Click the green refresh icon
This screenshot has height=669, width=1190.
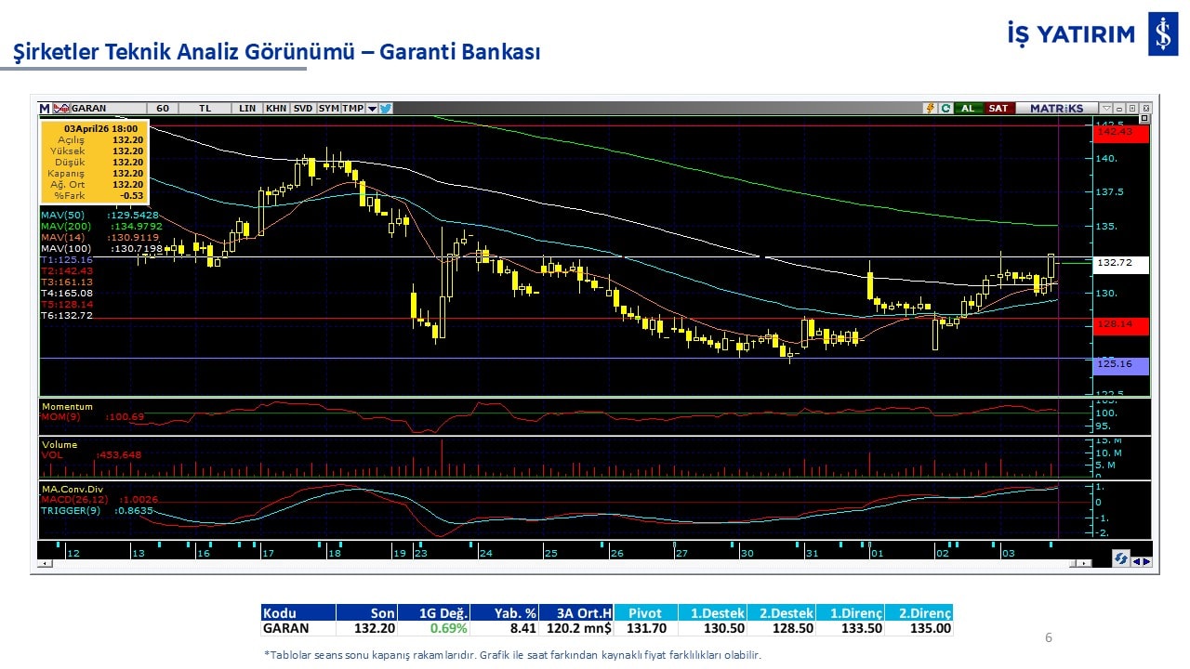click(x=945, y=109)
